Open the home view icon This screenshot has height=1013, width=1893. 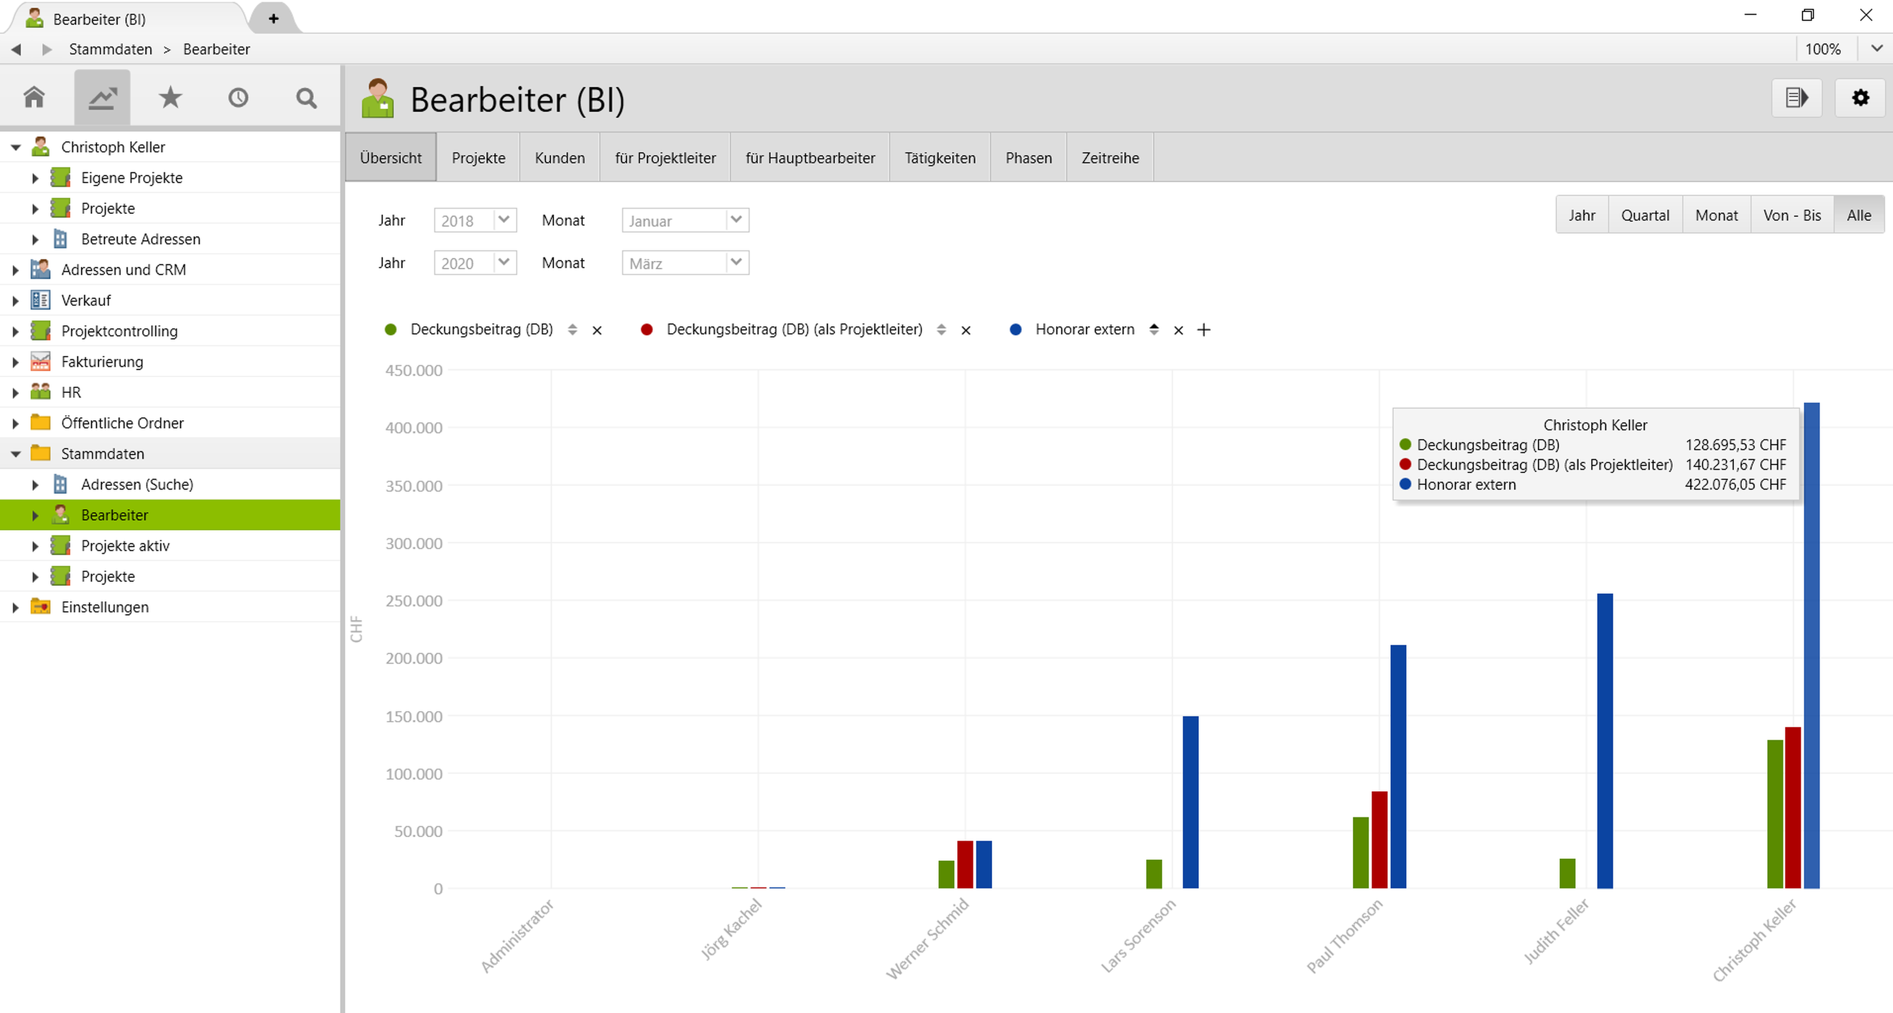click(x=34, y=98)
